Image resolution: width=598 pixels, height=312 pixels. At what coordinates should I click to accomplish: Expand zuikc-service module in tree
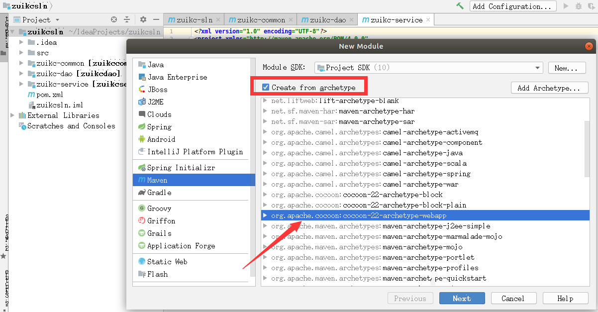coord(21,84)
